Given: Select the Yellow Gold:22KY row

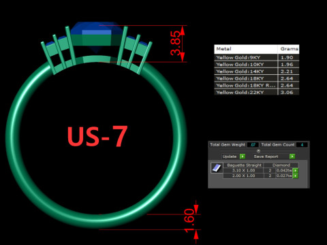Looking at the screenshot, I should 257,93.
